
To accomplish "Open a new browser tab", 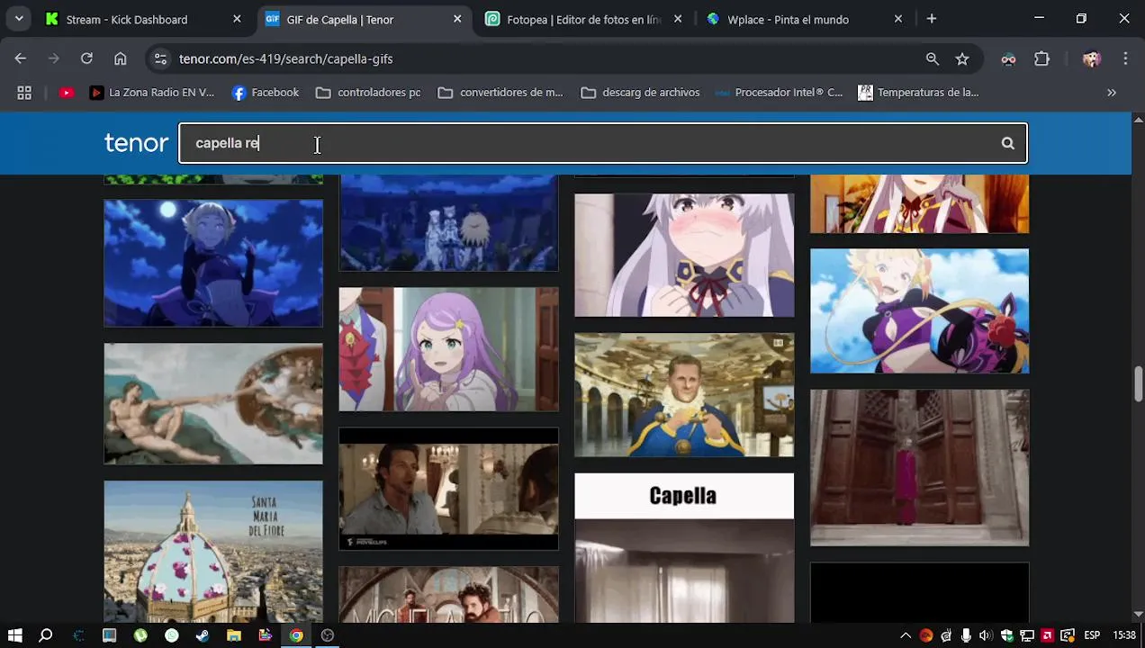I will (932, 19).
